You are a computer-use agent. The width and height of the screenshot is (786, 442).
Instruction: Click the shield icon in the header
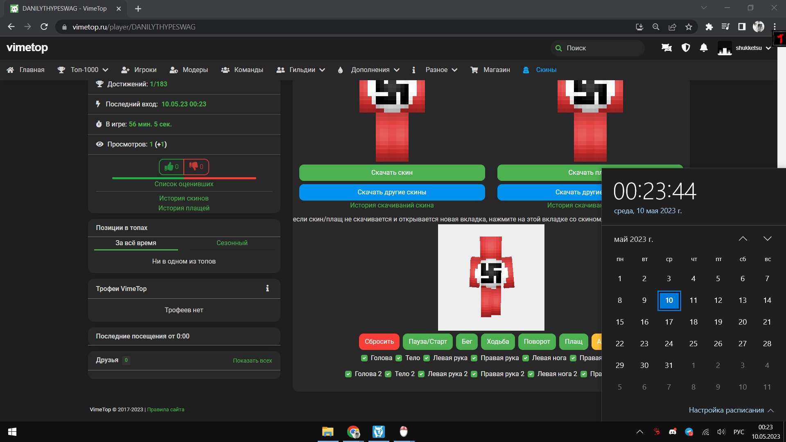tap(686, 48)
